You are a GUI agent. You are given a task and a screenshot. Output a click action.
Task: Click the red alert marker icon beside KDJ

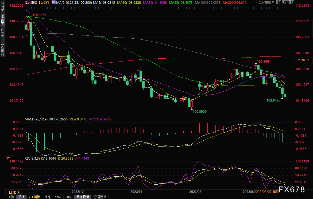tap(8, 158)
